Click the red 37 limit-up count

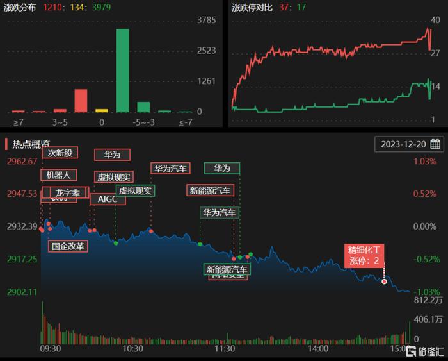tap(284, 7)
